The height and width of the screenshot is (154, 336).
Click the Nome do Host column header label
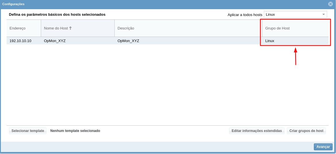pos(56,28)
